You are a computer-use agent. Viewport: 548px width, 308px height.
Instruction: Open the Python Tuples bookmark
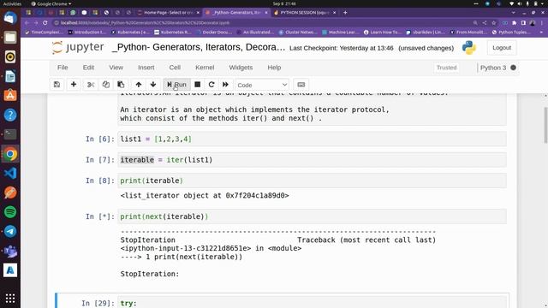512,33
